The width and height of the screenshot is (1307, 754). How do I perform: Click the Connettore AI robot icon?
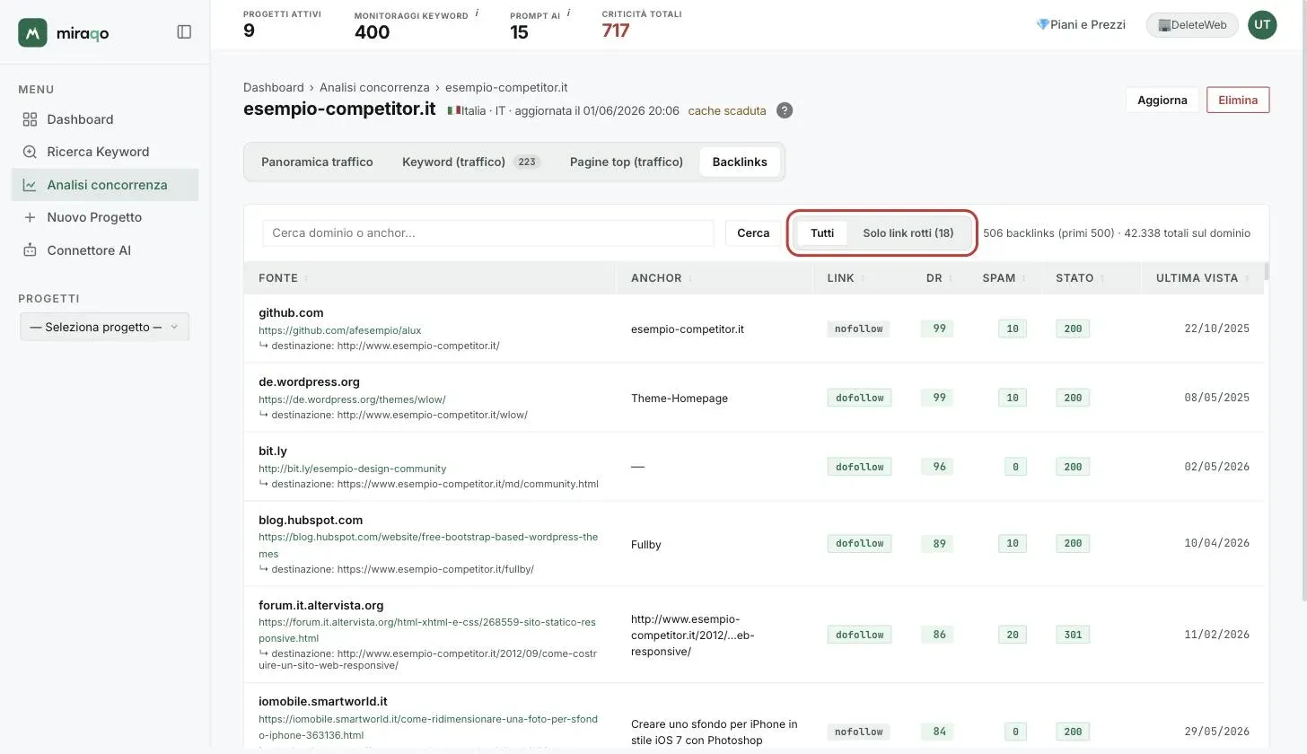pos(30,250)
